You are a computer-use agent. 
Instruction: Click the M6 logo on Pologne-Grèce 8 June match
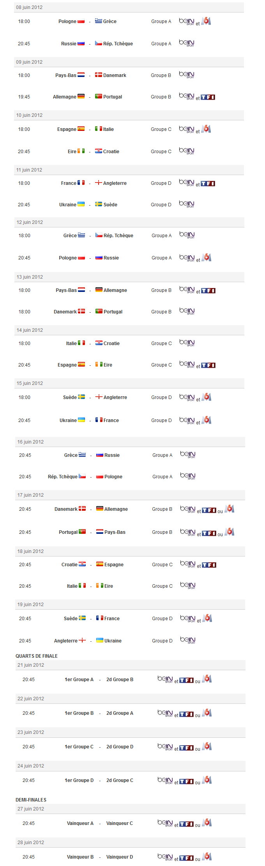[x=206, y=21]
